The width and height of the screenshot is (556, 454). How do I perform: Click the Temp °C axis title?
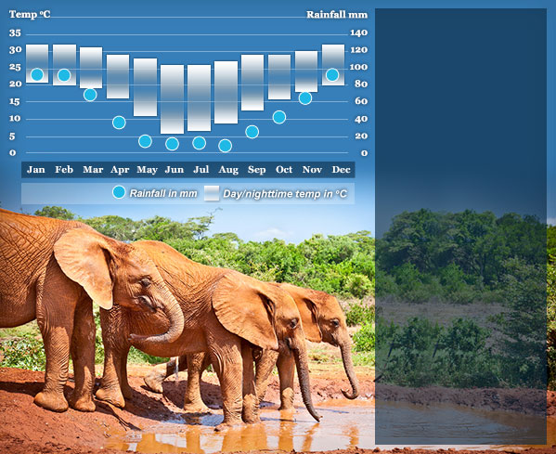pyautogui.click(x=30, y=15)
